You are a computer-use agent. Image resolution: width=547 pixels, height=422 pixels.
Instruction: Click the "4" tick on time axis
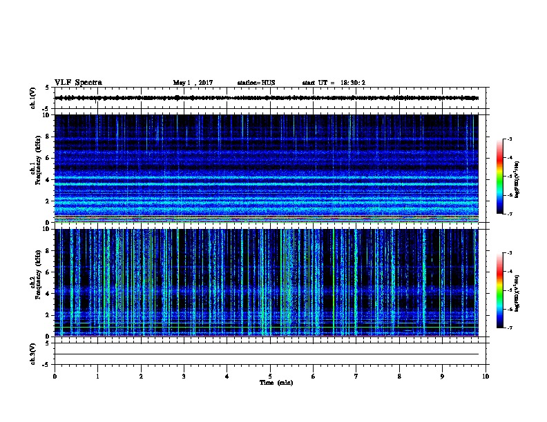pyautogui.click(x=227, y=376)
